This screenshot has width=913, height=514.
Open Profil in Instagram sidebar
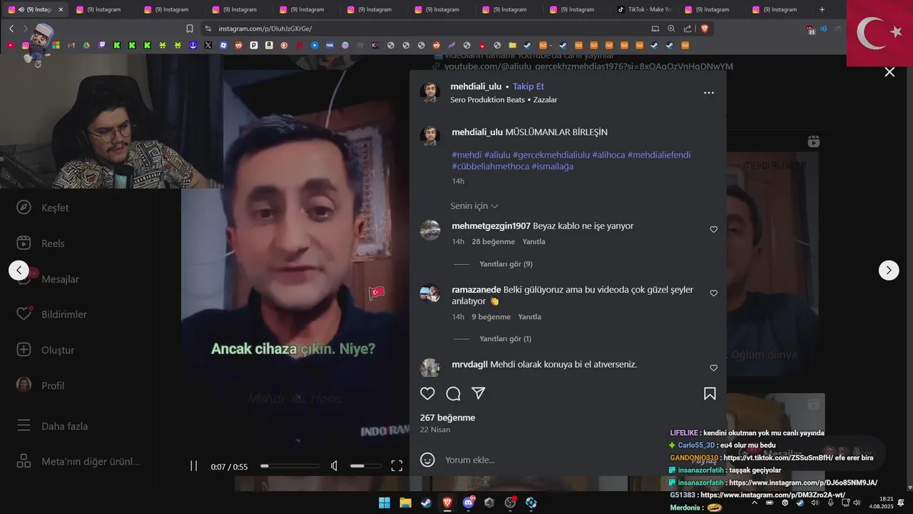[x=41, y=385]
